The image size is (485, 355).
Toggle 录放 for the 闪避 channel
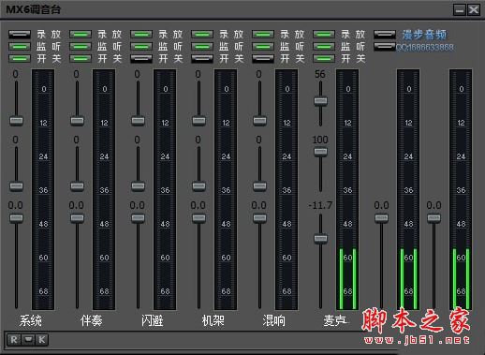click(141, 34)
